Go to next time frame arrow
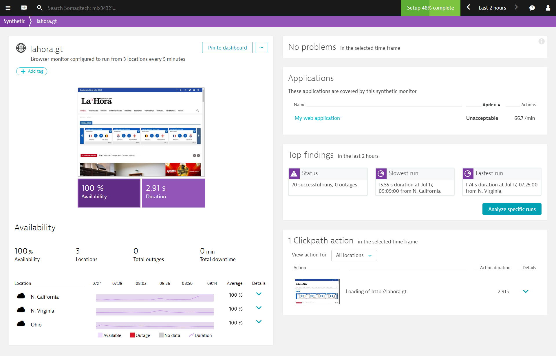 (516, 7)
